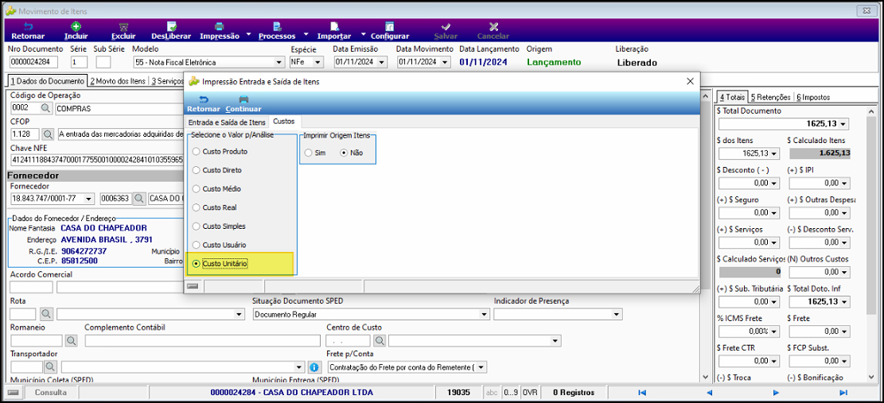Open the Indicador de Presença dropdown
884x403 pixels.
(617, 314)
